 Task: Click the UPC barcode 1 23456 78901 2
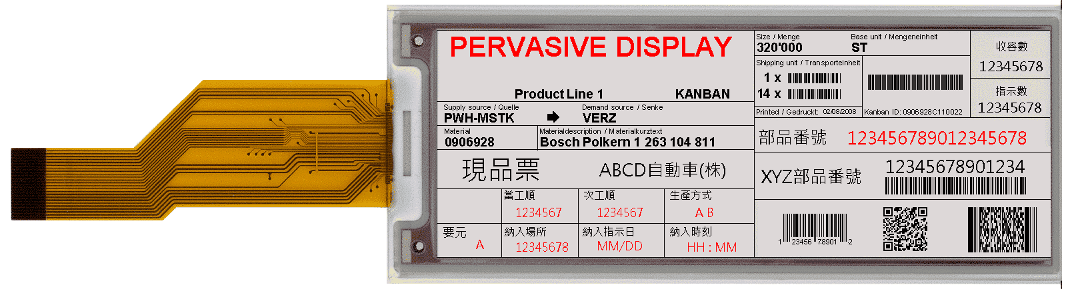[815, 230]
